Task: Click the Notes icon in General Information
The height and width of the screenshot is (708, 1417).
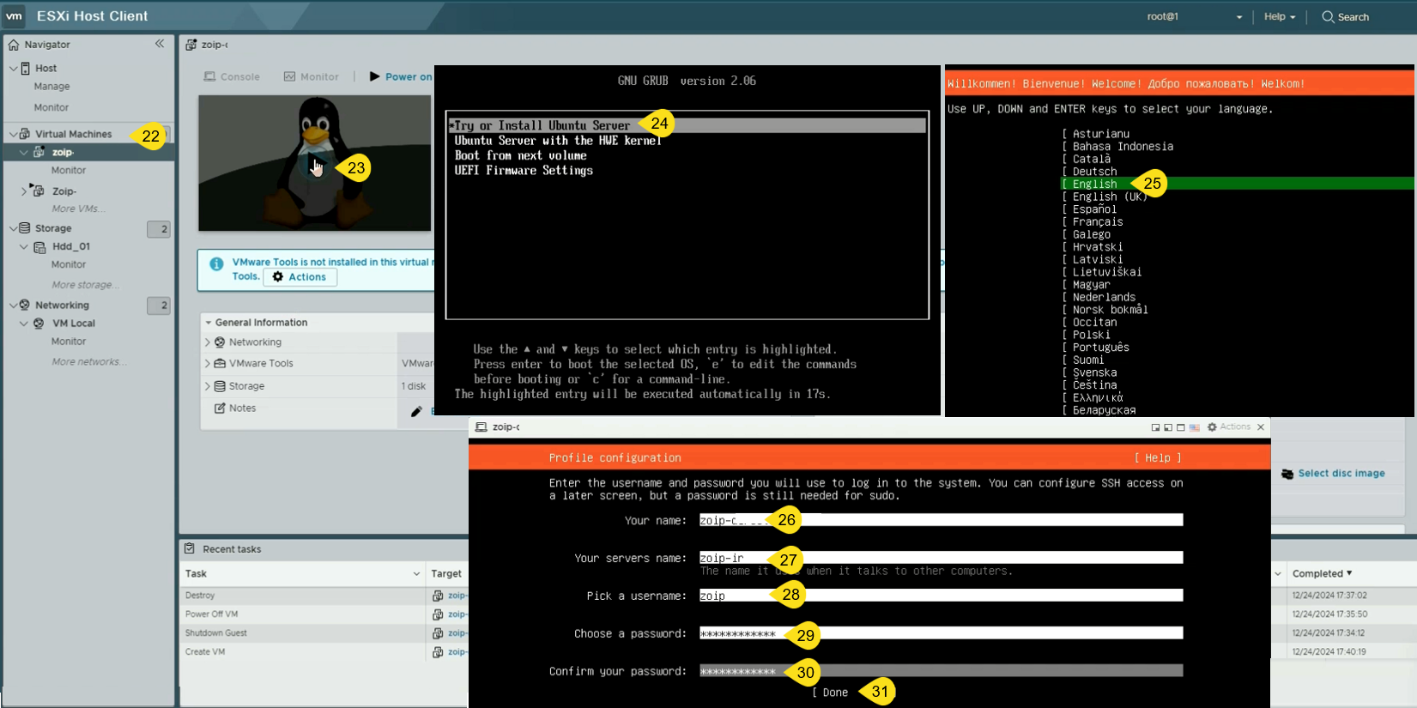Action: [x=220, y=408]
